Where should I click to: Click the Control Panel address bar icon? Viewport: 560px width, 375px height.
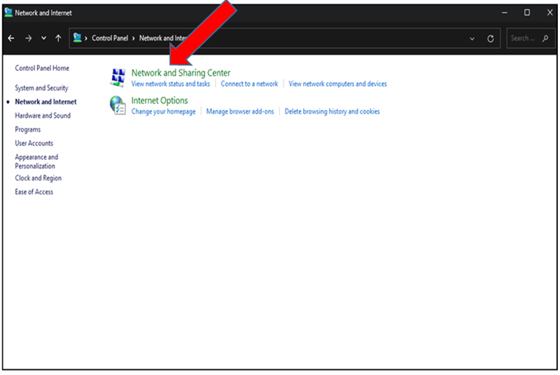click(x=77, y=38)
